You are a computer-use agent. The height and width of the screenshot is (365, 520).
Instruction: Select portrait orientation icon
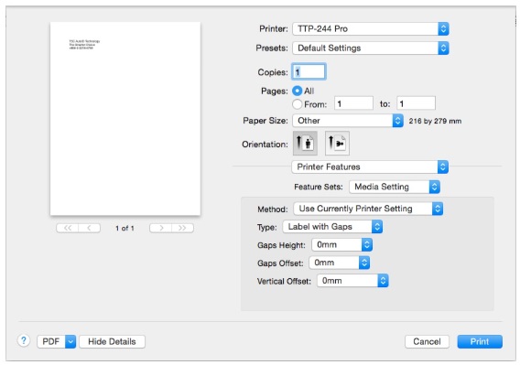point(305,144)
